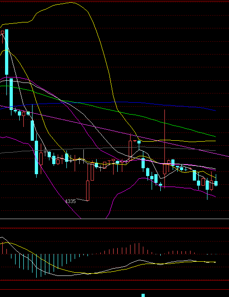This screenshot has width=229, height=297.
Task: Click the 4335 low price label
Action: pyautogui.click(x=70, y=201)
